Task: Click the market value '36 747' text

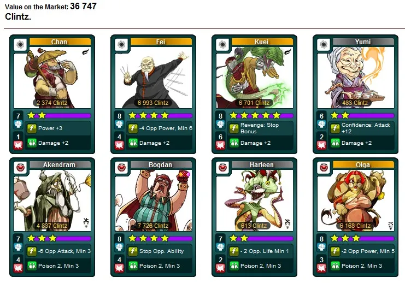Action: pos(83,6)
